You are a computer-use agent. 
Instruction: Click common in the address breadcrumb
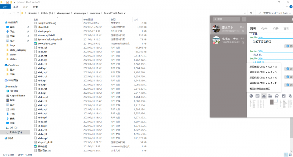click(95, 13)
